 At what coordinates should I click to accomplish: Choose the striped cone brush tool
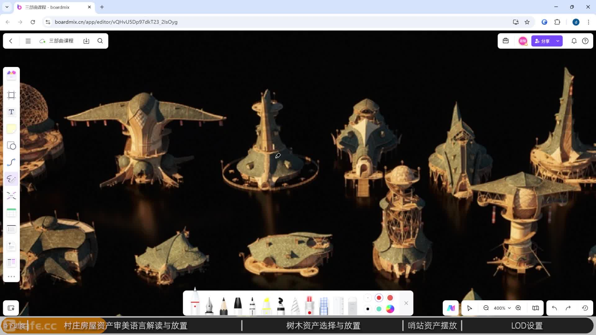click(295, 306)
